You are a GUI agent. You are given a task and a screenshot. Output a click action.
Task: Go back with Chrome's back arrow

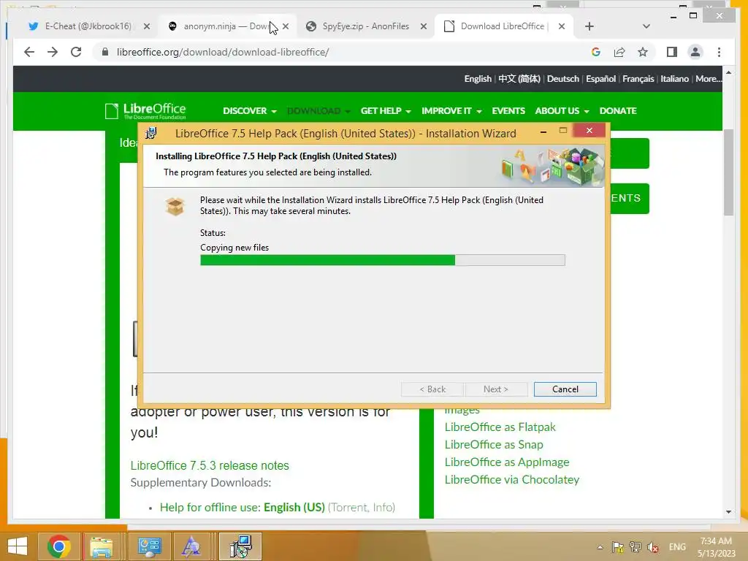[x=29, y=52]
